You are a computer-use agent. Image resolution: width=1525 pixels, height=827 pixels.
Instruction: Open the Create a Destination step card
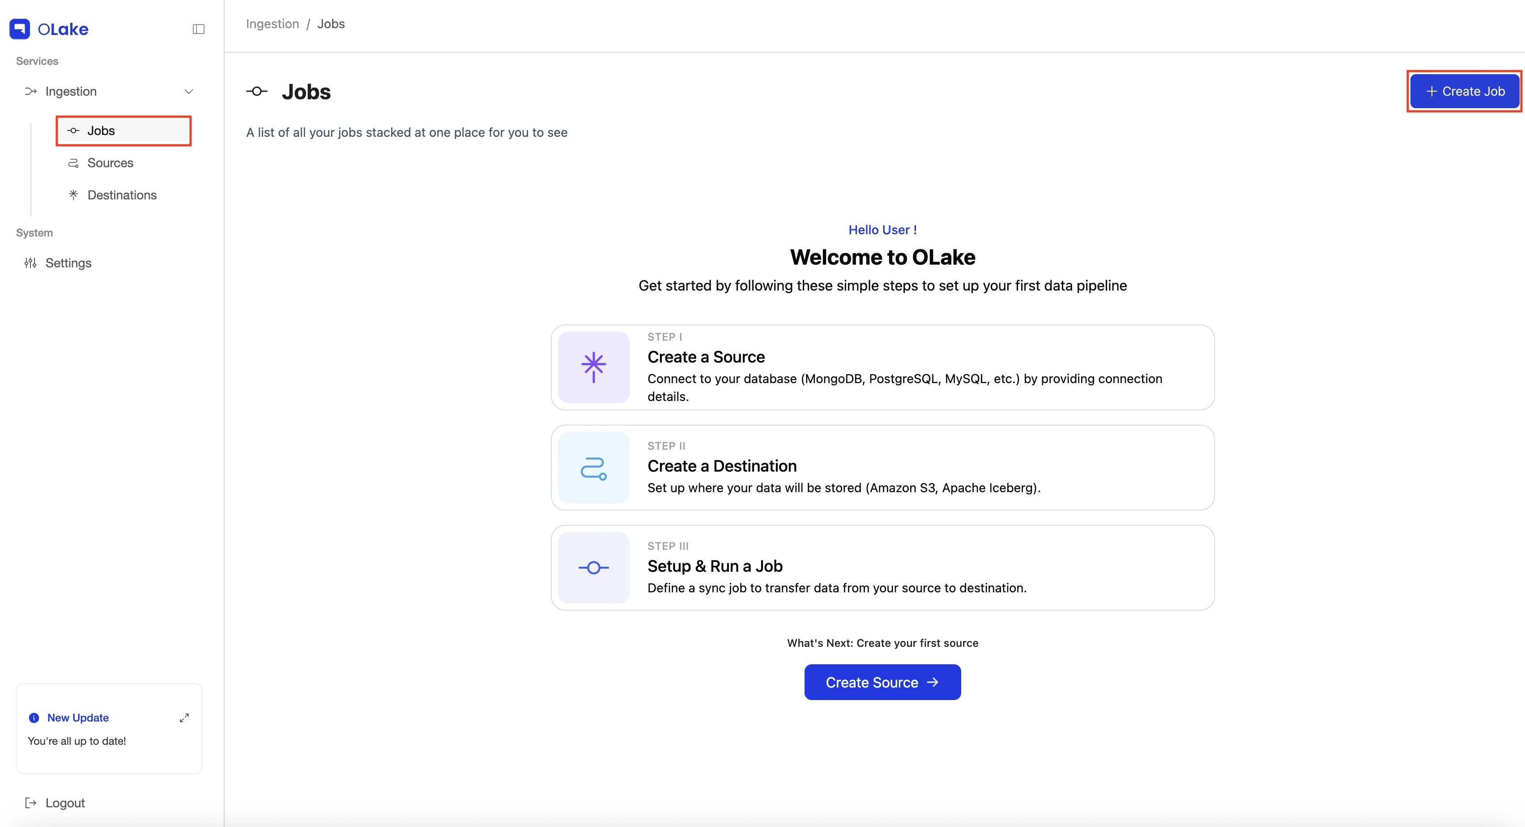(x=882, y=467)
